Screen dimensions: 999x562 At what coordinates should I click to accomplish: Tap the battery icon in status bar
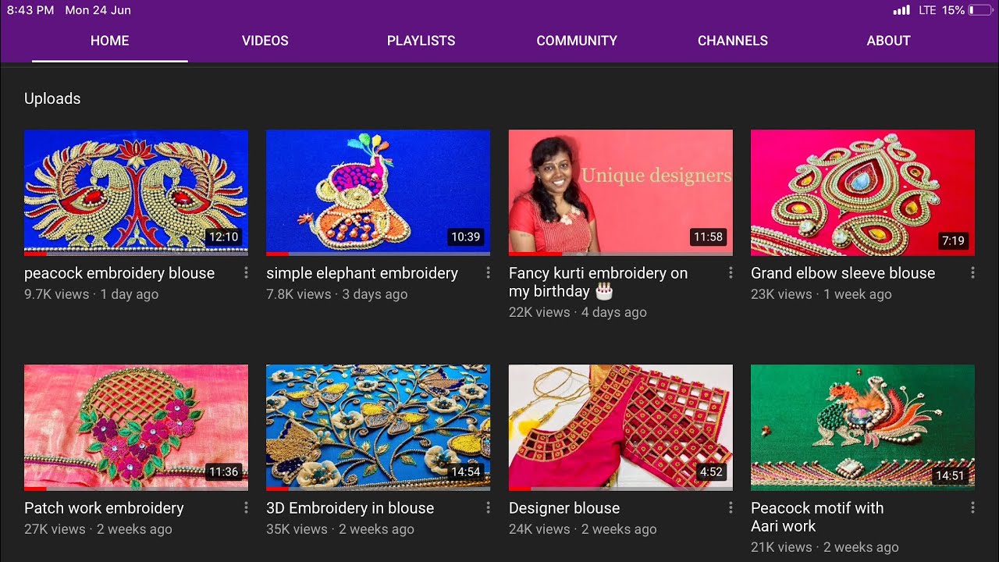coord(981,10)
